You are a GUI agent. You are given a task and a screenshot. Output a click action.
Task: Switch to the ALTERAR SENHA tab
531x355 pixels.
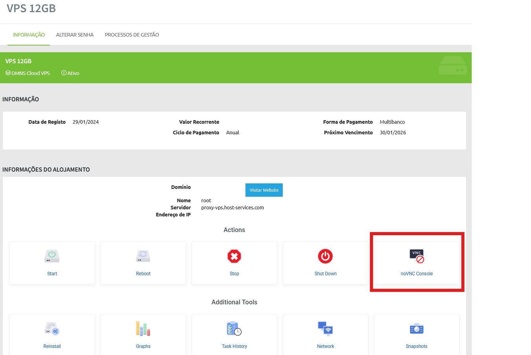75,35
